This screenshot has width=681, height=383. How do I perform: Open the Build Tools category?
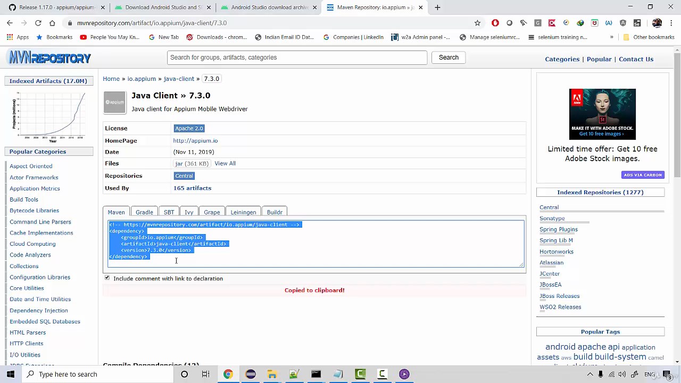24,199
